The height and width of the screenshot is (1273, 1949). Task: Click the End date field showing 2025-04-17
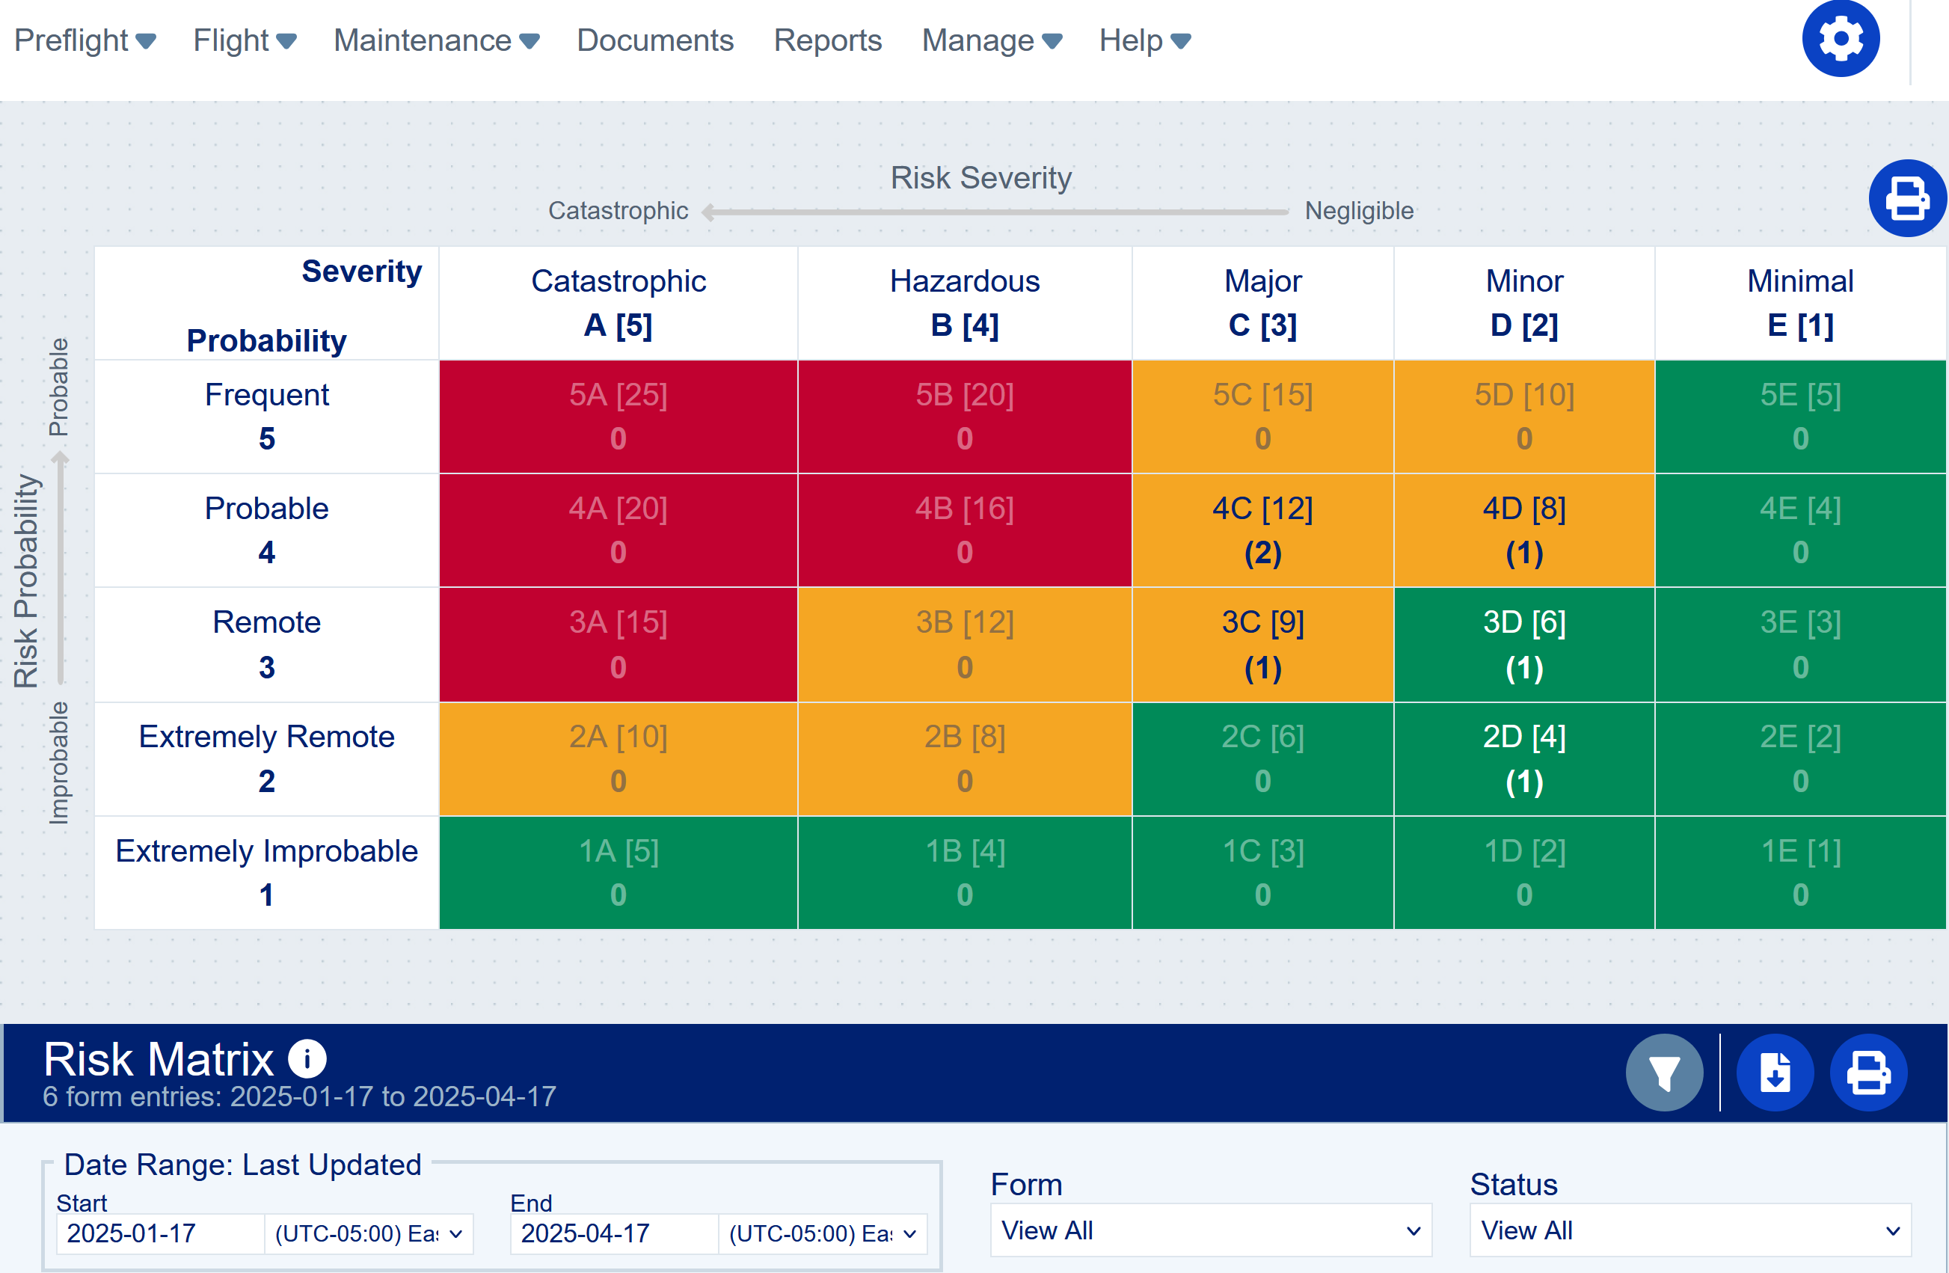pos(613,1233)
